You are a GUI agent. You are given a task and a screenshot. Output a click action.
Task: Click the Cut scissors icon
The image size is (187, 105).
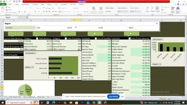[6, 7]
